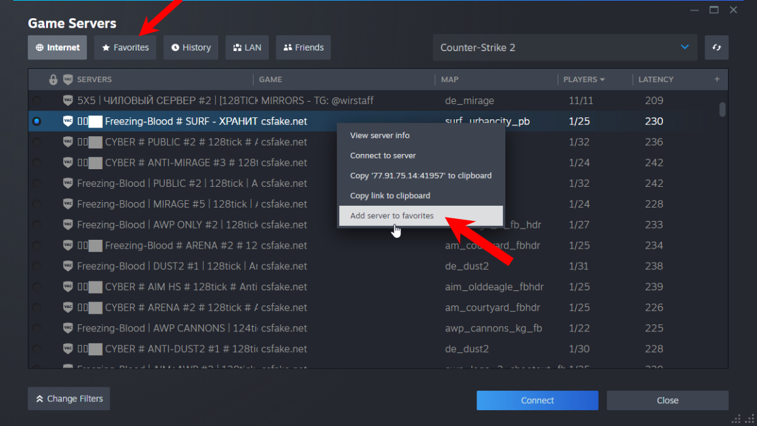Click the refresh server list icon
The image size is (757, 426).
pos(717,47)
